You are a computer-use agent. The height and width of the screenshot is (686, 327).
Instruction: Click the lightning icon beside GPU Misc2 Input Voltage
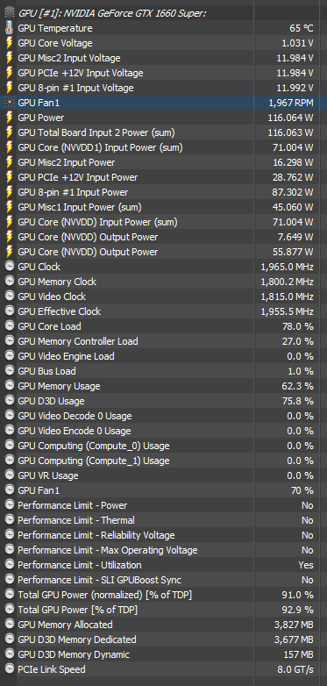(9, 58)
